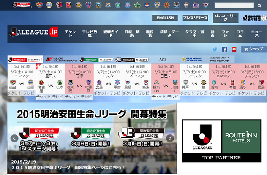Screen dimensions: 267x175
Task: Click テレビ for 仙台 vs 山形 match
Action: (29, 93)
